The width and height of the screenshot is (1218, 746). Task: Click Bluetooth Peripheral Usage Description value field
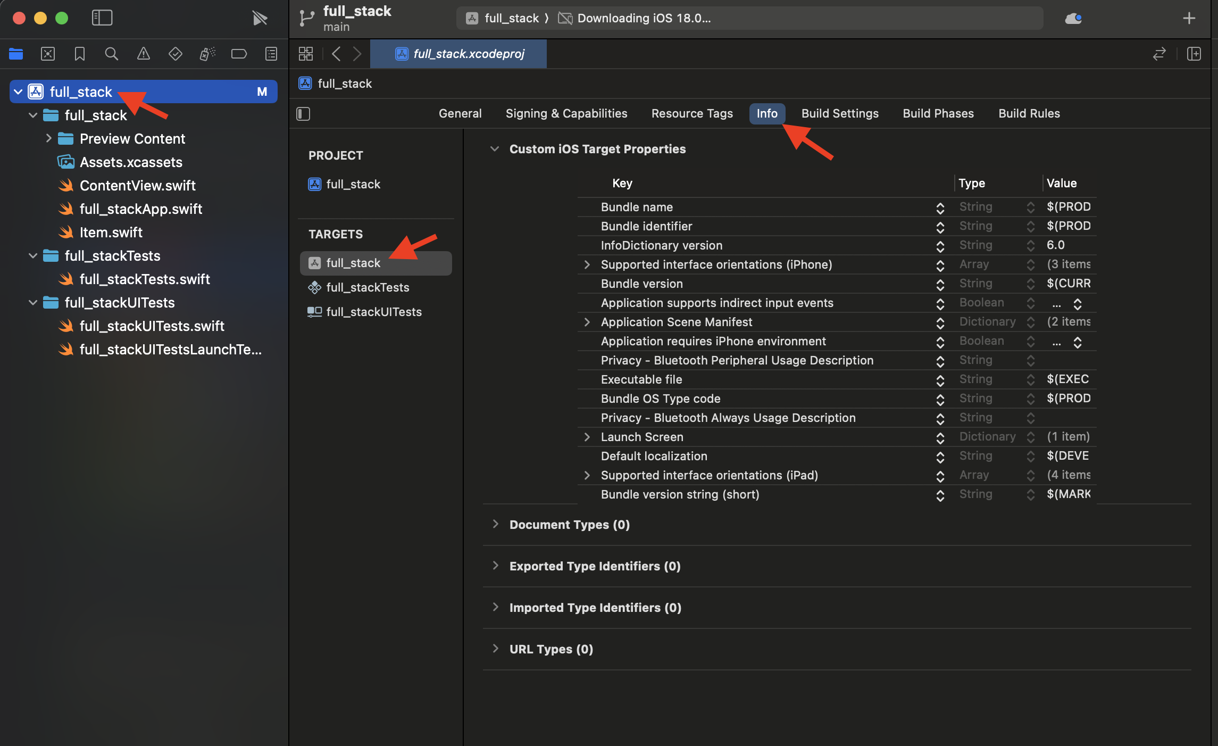1069,360
